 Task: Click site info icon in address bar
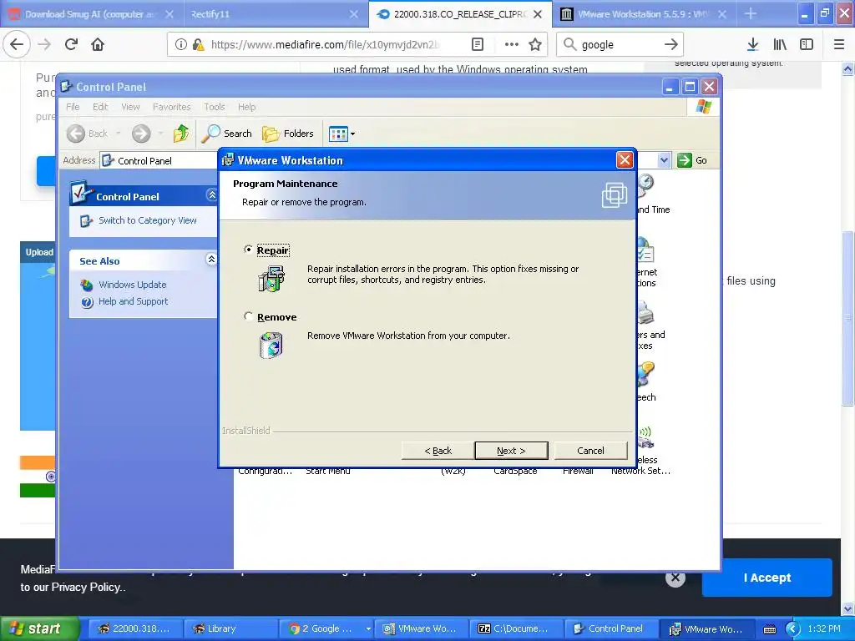click(x=180, y=44)
